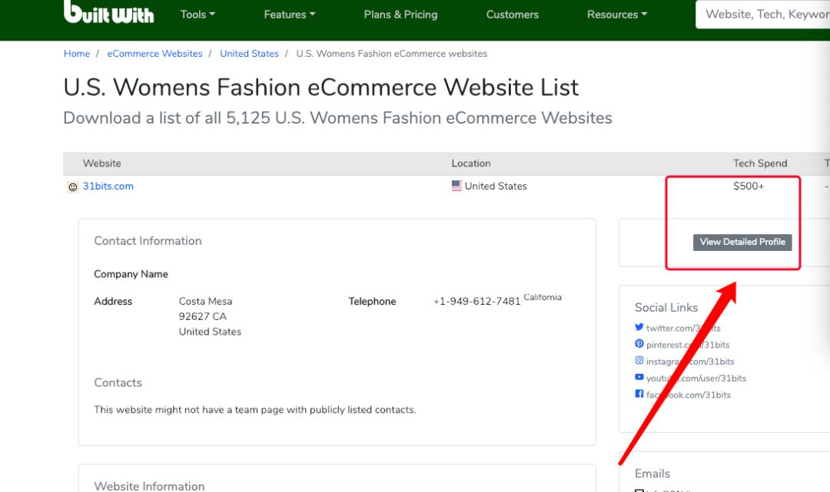Click the 92627 CA address line
The image size is (830, 492).
(203, 316)
